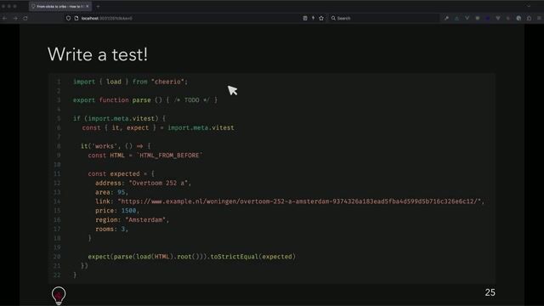The image size is (544, 306).
Task: Open the extensions puzzle icon in toolbar
Action: click(x=529, y=18)
